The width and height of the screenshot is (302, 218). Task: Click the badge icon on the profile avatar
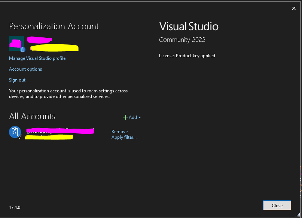tap(22, 49)
